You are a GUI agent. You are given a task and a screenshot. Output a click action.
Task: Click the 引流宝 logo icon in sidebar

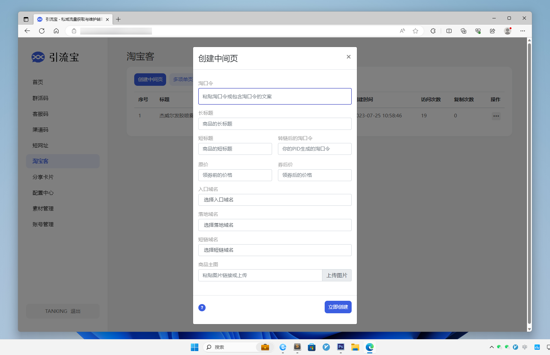click(38, 57)
